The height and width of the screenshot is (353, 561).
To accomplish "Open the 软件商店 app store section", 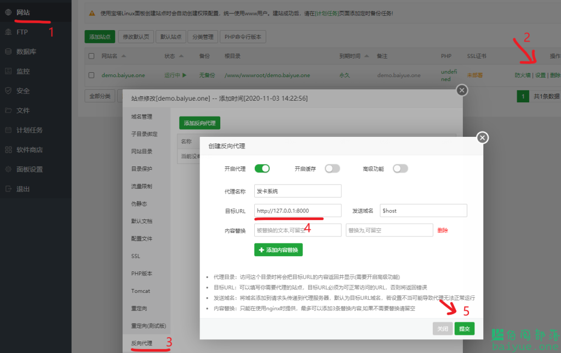I will 29,149.
